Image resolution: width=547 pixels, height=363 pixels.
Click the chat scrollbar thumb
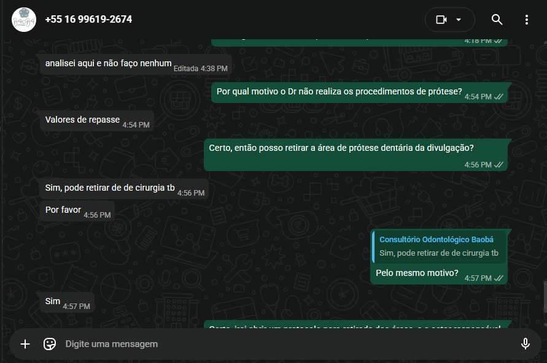tap(545, 297)
